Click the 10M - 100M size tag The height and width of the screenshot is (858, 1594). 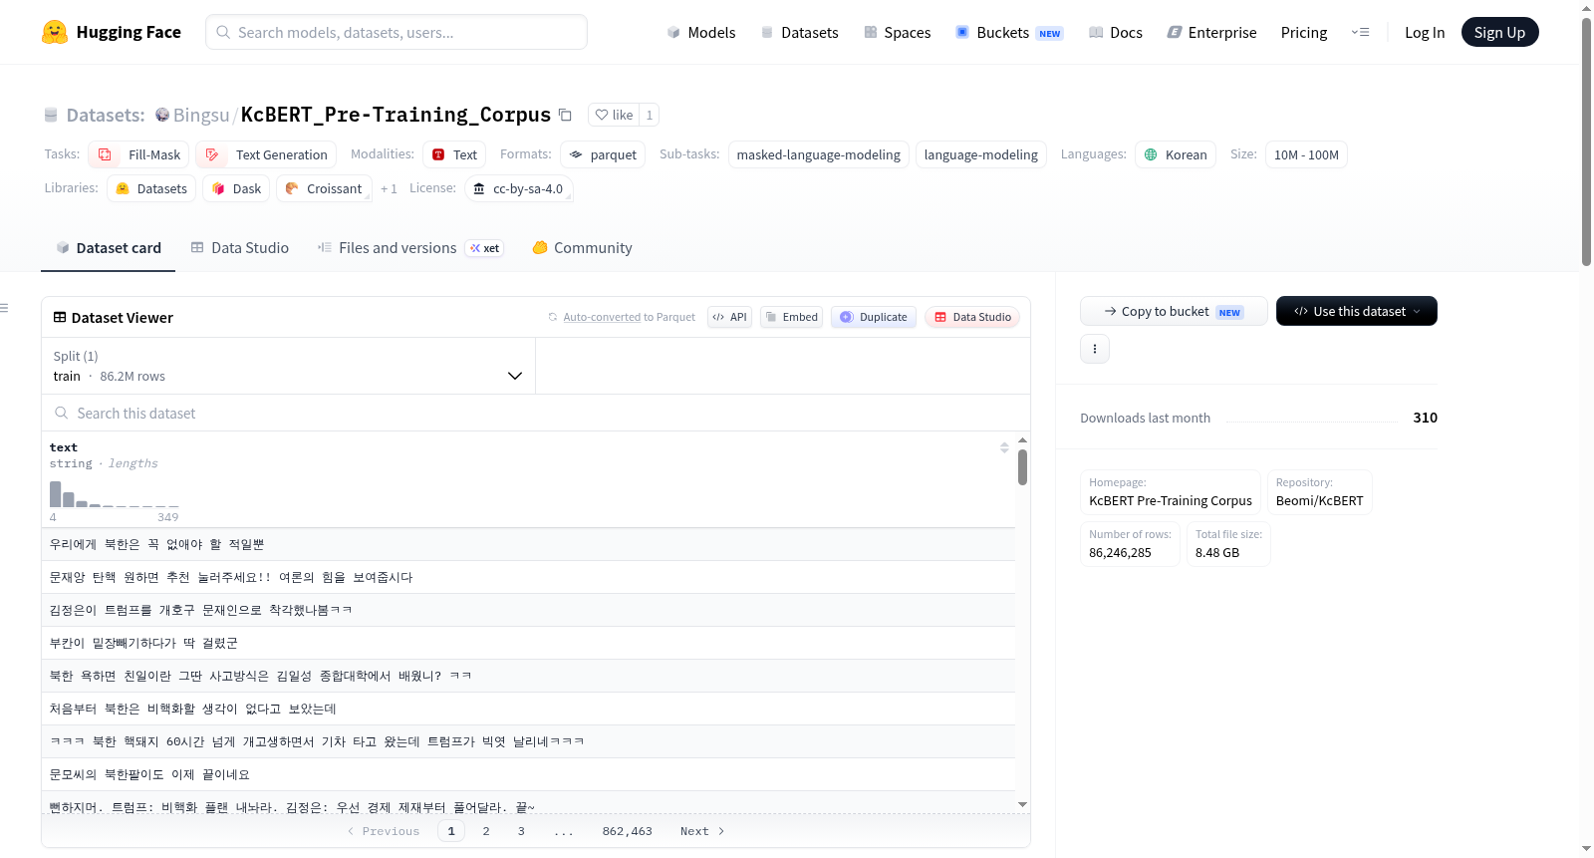1306,154
